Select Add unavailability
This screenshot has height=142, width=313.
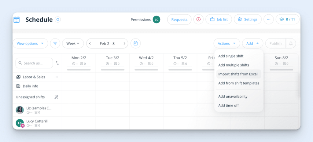point(238,96)
